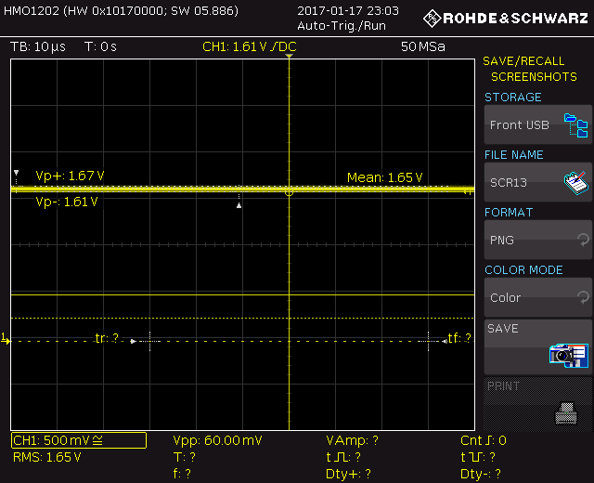Click the TB: 10 µs timebase readout
Screen dimensions: 594x483
click(x=38, y=46)
